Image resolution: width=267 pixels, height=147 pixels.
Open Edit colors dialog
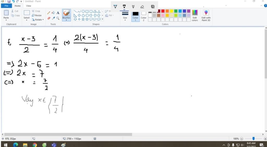click(195, 15)
